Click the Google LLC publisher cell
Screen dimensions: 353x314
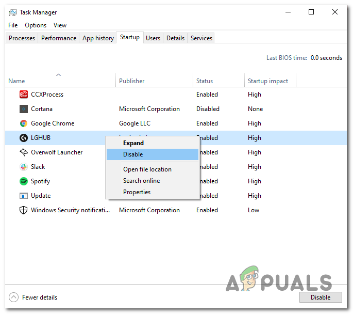click(x=135, y=123)
